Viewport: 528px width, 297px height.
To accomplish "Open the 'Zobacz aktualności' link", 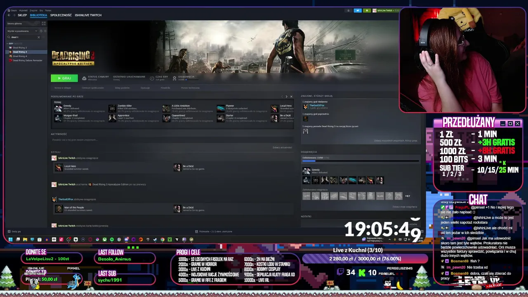I will [282, 147].
